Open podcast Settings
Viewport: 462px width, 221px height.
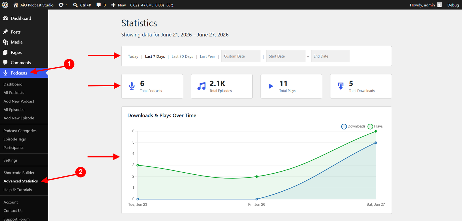click(x=10, y=160)
